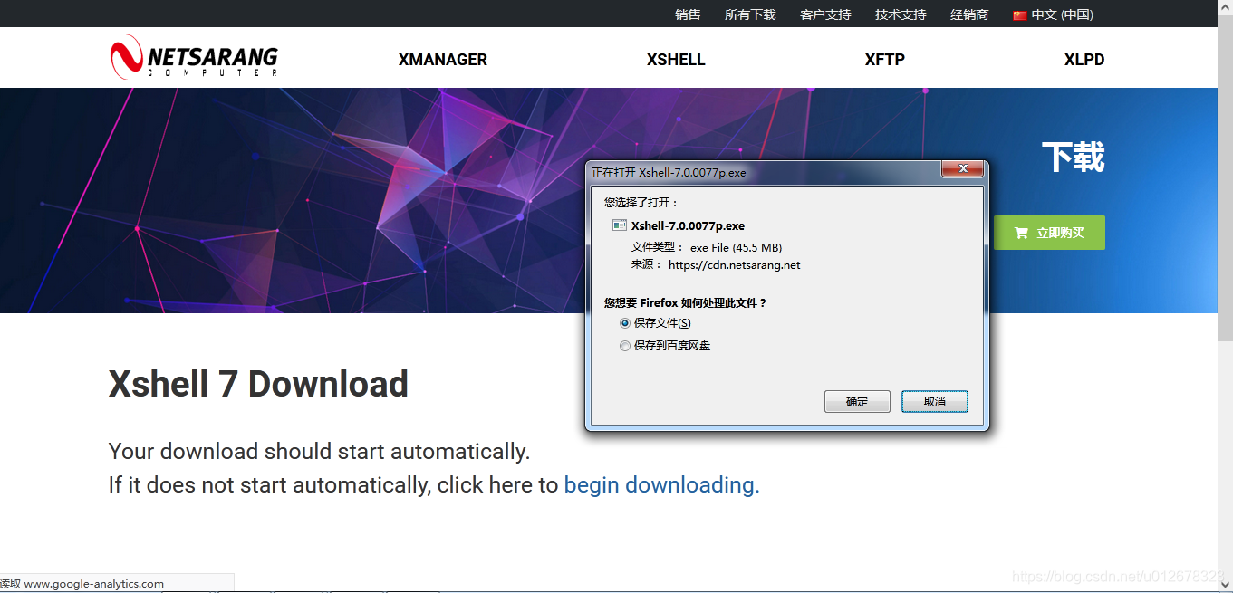
Task: Open the XSHELL menu
Action: 675,59
